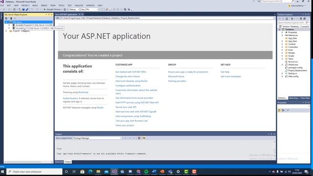Switch to the Error List tab
Viewport: 313px width, 176px height.
(x=59, y=162)
